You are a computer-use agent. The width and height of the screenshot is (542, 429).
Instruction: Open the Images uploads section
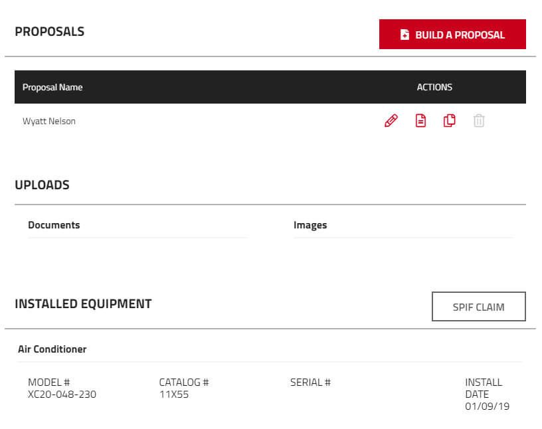(x=310, y=225)
